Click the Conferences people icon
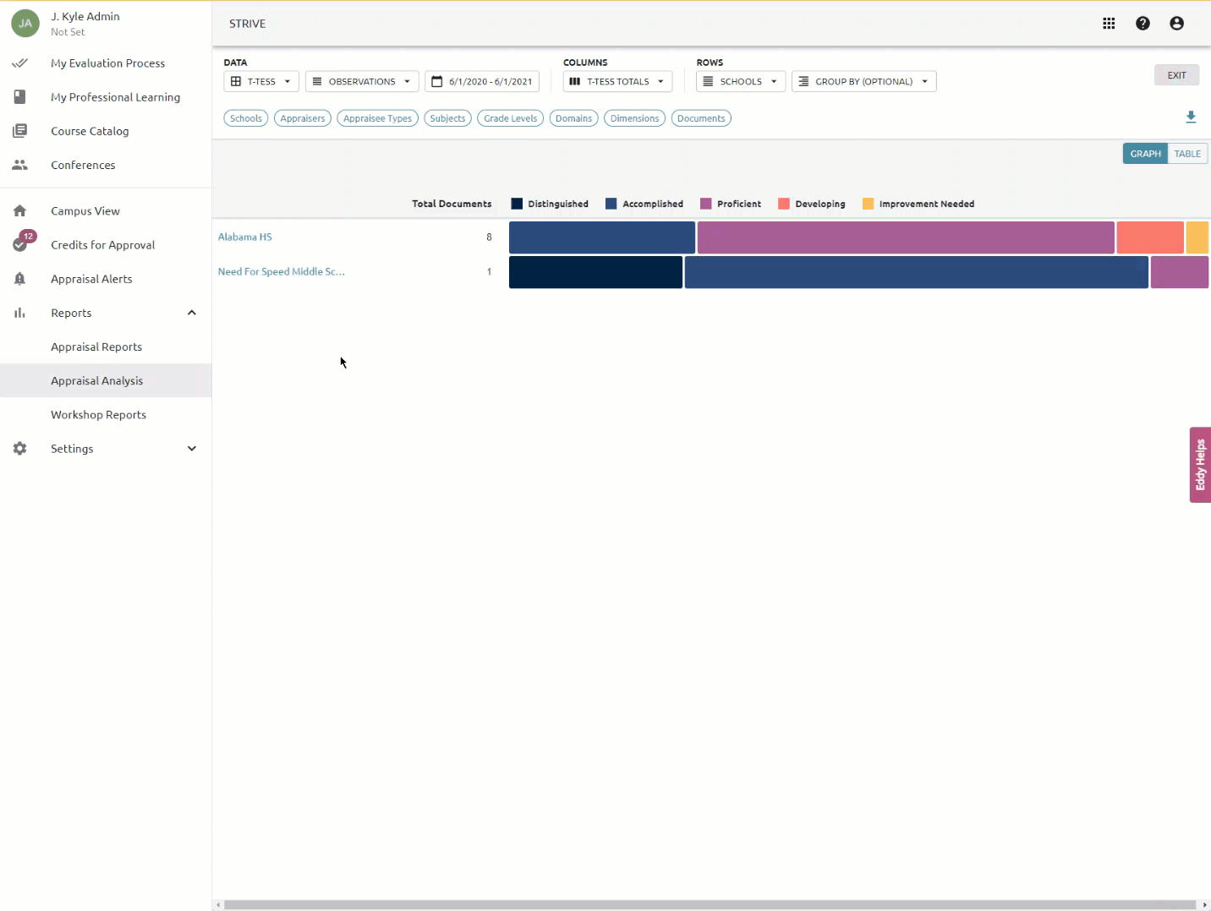 tap(19, 165)
